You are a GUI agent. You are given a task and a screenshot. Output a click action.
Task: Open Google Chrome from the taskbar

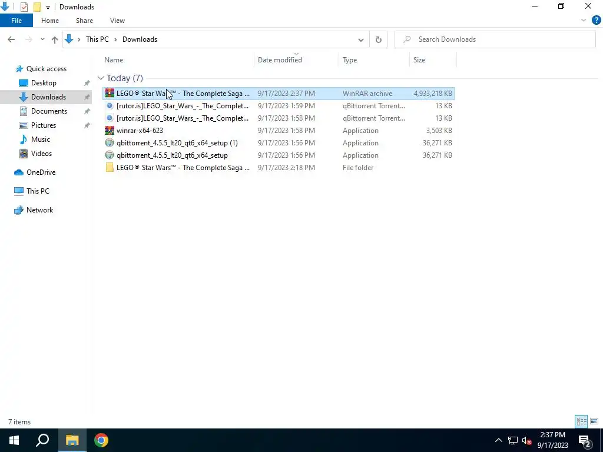(101, 440)
